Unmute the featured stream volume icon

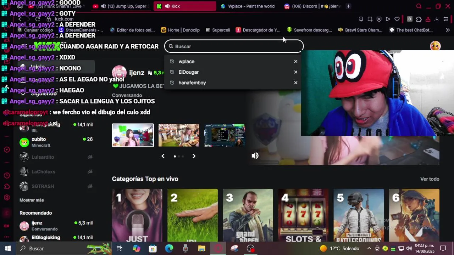click(x=255, y=156)
